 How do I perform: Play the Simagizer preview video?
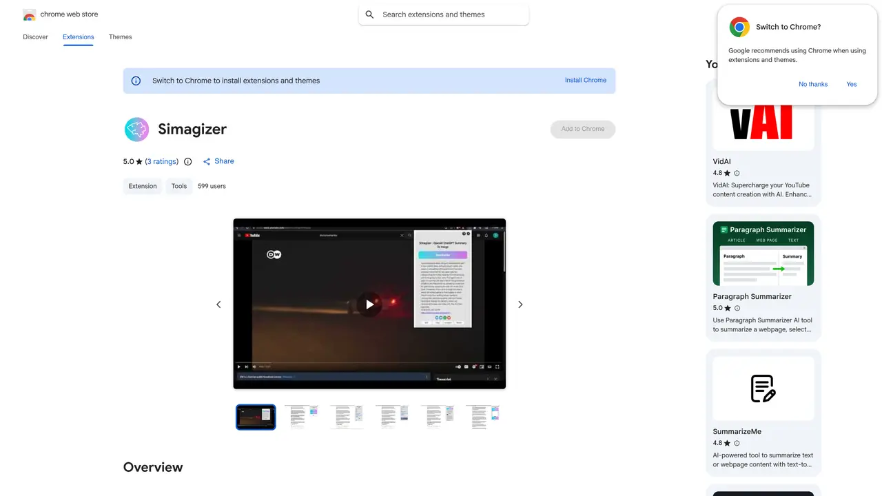pos(369,304)
